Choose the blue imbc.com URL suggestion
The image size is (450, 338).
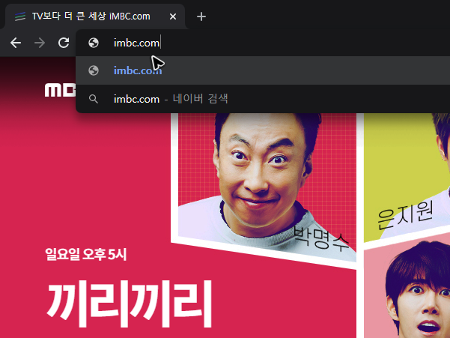pos(263,70)
